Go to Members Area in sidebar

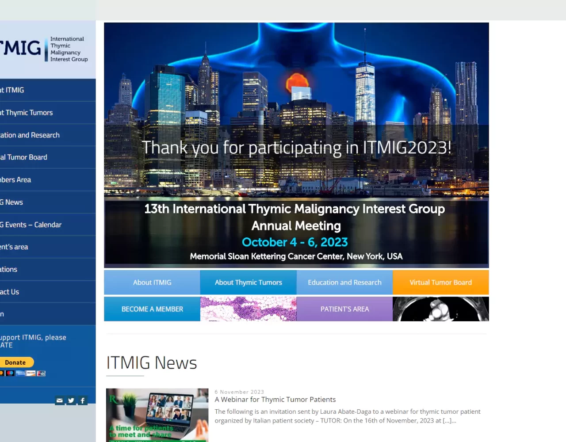click(x=48, y=180)
